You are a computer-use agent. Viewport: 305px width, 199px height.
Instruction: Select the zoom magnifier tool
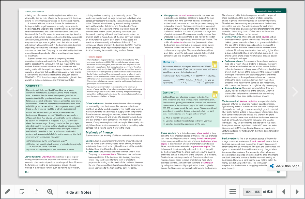tap(50, 192)
